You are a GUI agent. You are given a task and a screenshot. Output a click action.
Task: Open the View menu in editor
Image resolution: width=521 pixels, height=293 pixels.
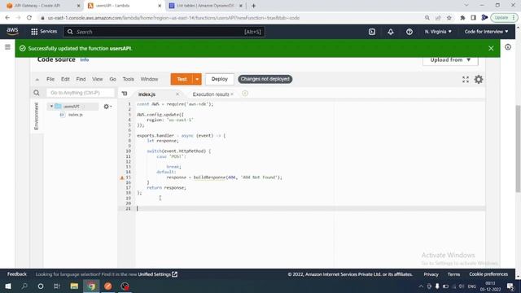98,79
